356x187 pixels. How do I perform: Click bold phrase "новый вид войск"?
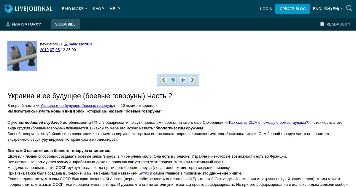68,111
